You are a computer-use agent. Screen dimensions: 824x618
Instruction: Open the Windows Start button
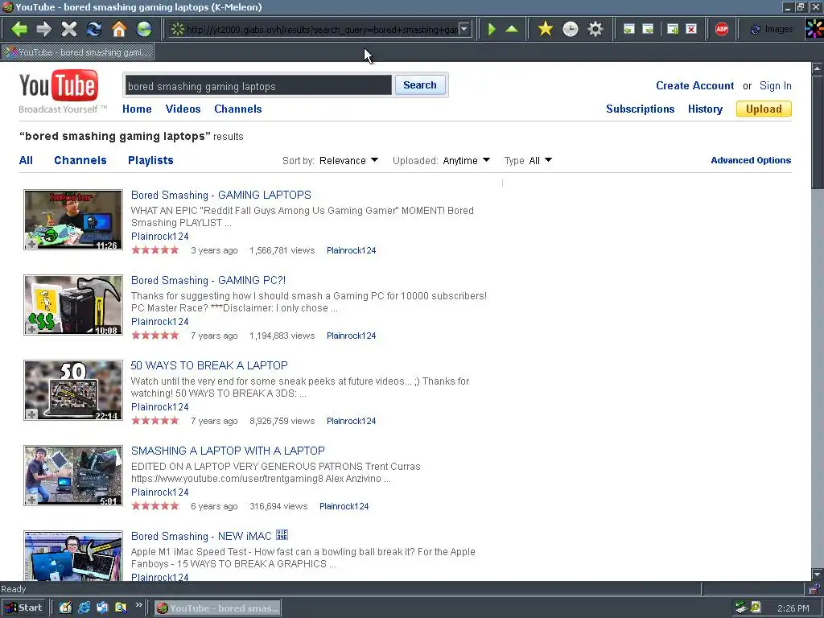coord(23,608)
